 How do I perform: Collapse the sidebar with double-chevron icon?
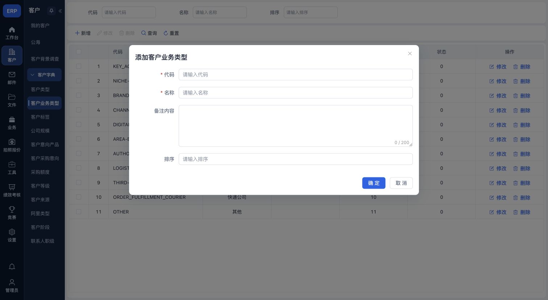pos(60,11)
